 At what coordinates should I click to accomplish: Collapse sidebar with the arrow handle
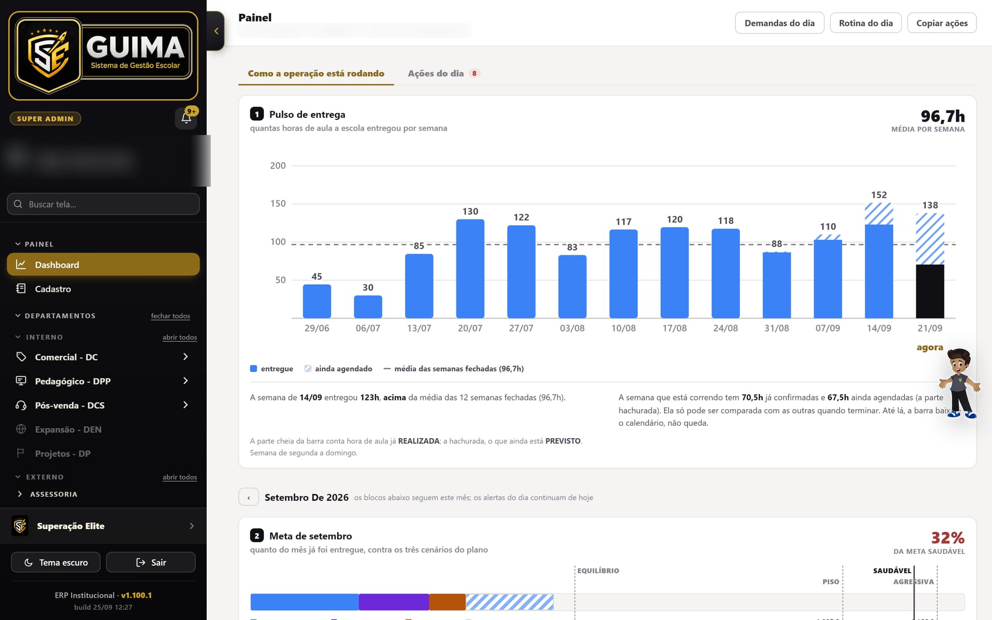[x=216, y=31]
